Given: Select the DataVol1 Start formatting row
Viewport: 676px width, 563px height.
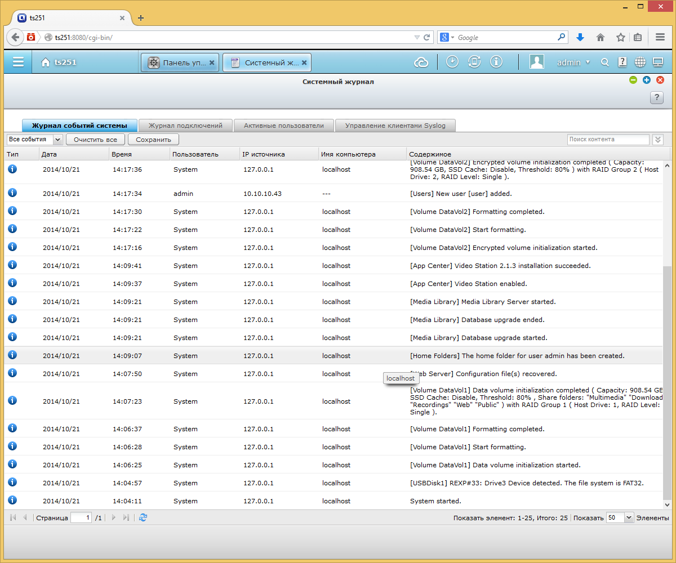Looking at the screenshot, I should pos(333,446).
